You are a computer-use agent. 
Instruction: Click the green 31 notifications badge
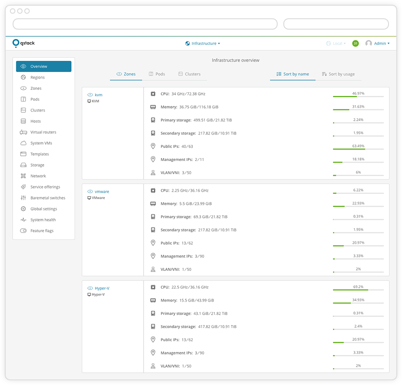pos(356,43)
